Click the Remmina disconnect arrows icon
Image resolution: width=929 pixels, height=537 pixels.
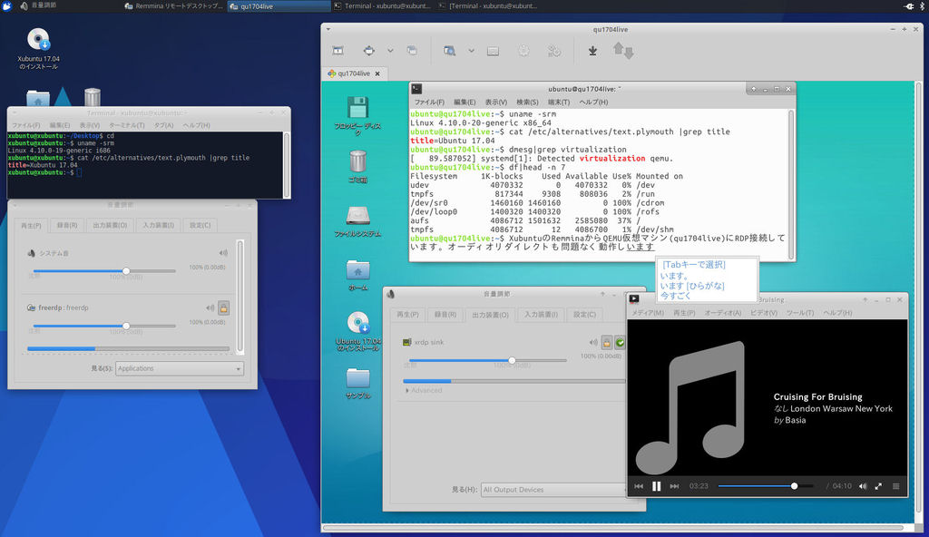[622, 51]
